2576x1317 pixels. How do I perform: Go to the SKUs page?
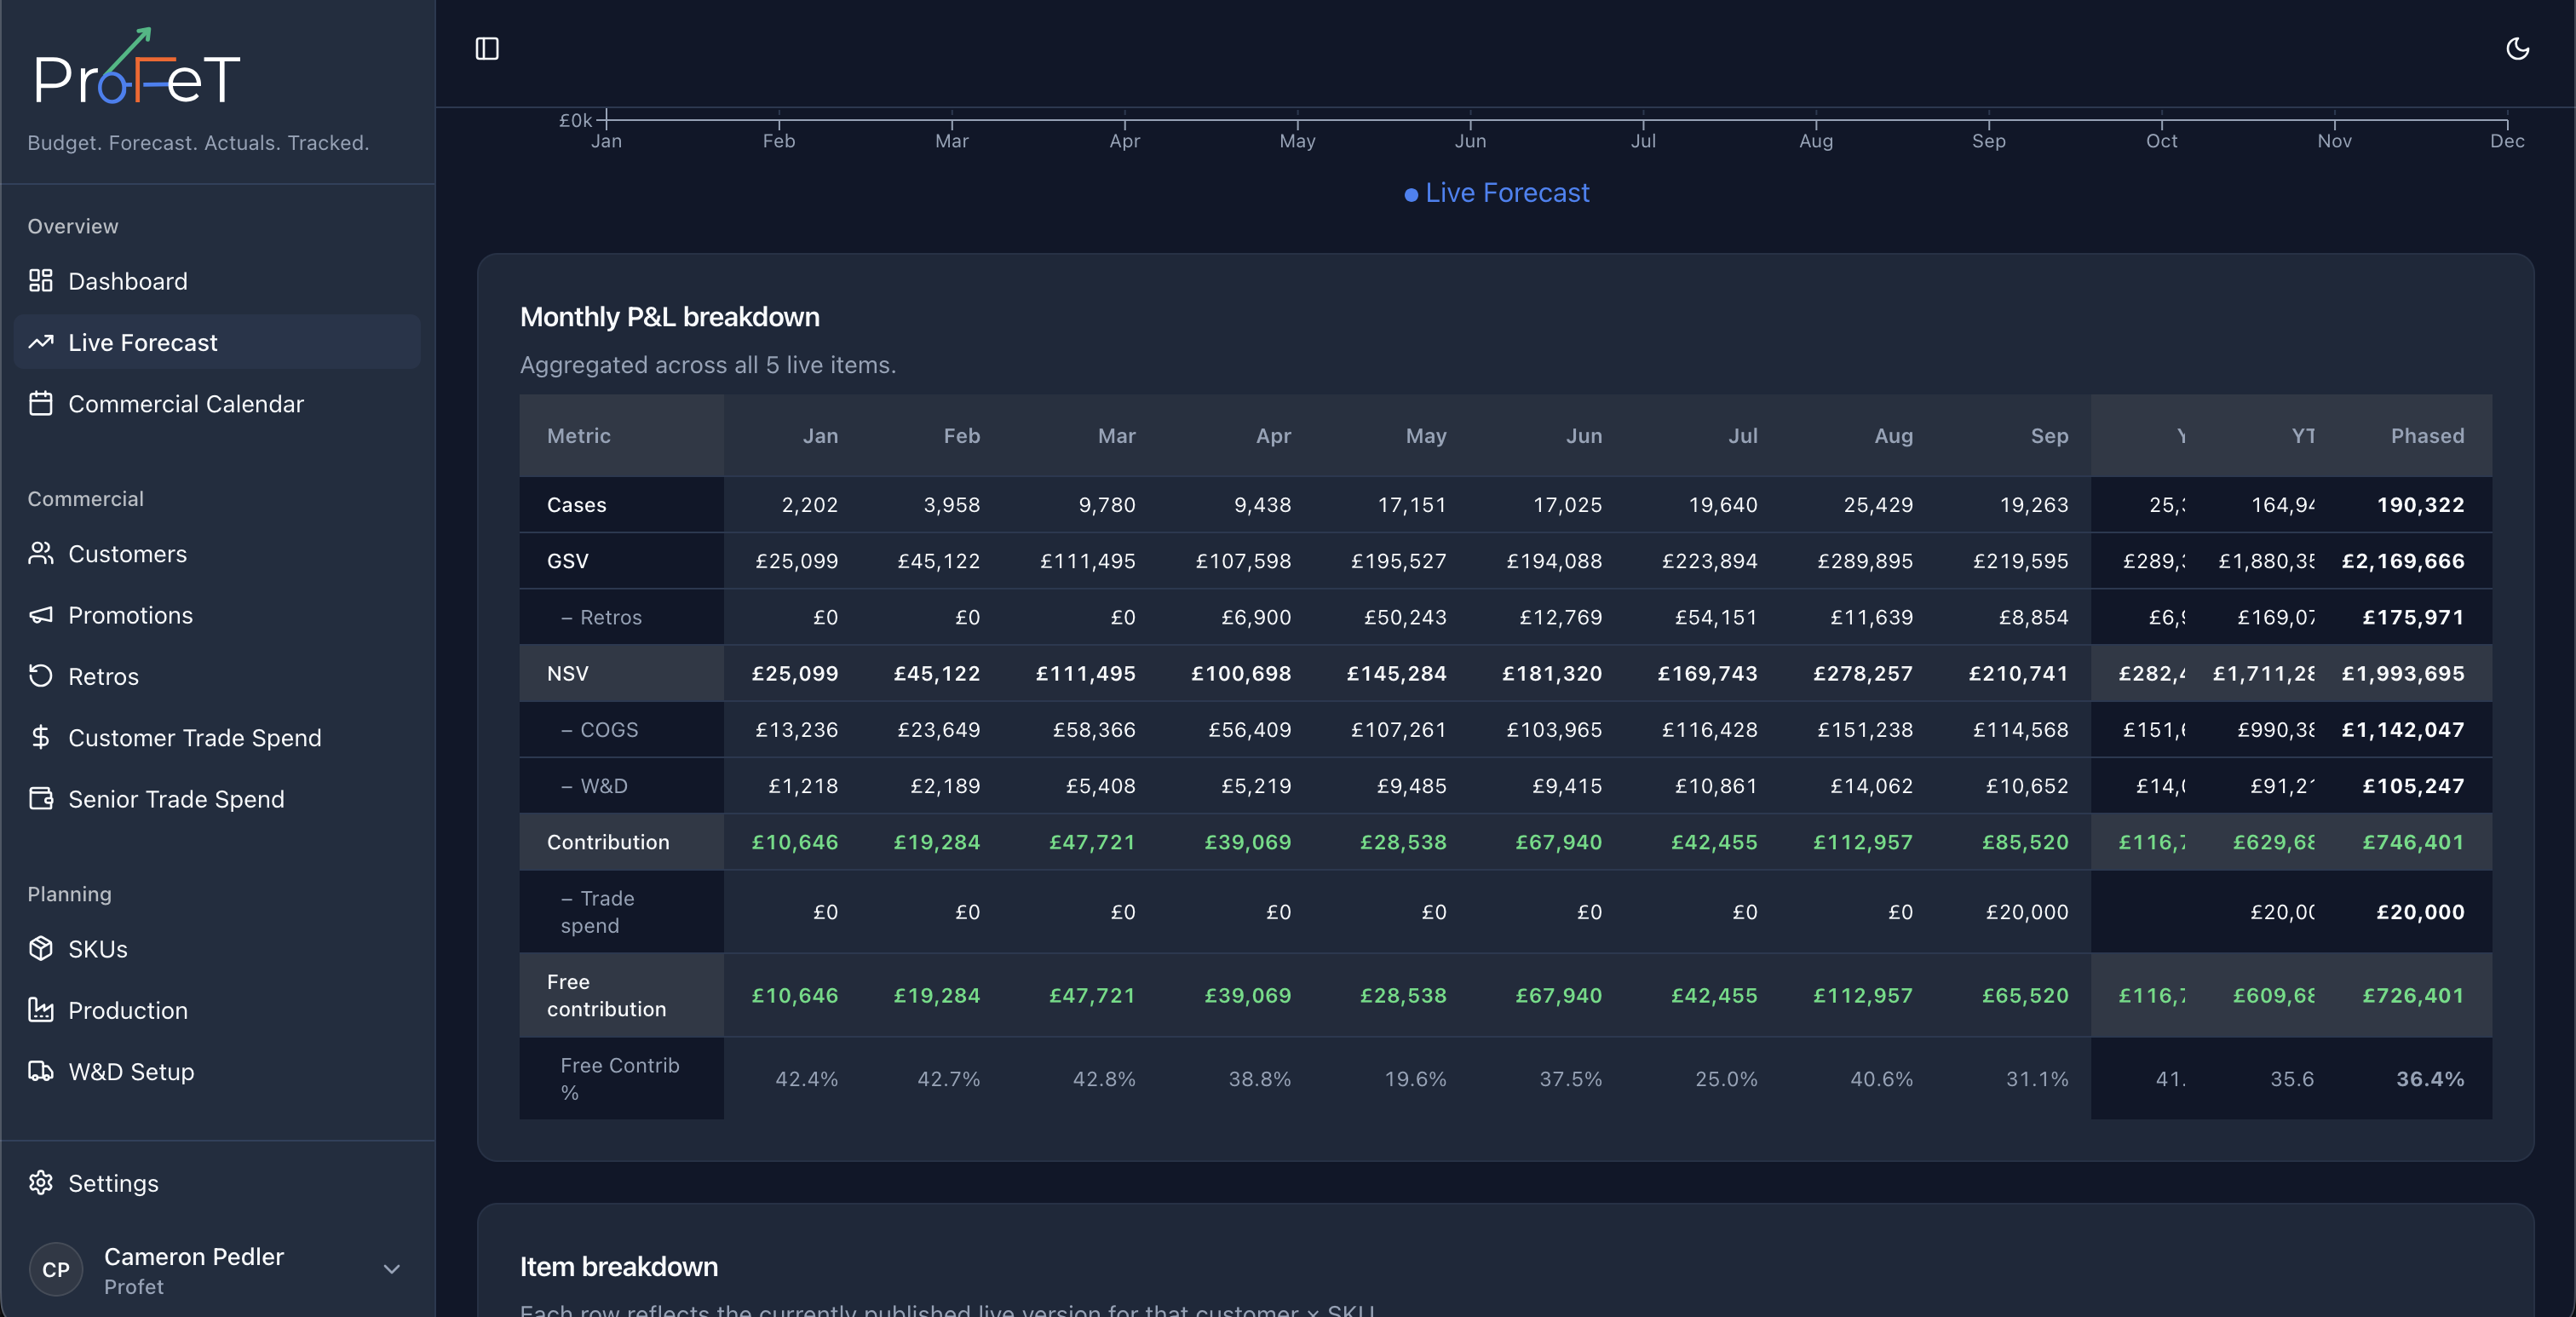click(217, 948)
